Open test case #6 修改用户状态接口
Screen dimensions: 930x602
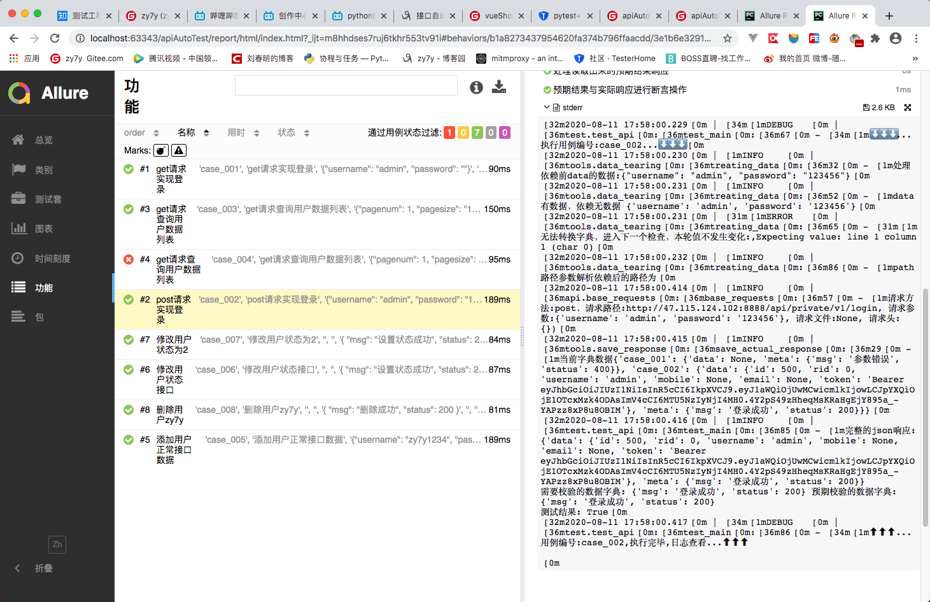[x=317, y=380]
